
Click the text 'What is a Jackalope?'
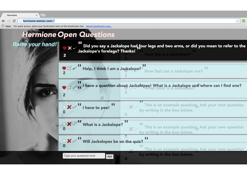point(103,125)
